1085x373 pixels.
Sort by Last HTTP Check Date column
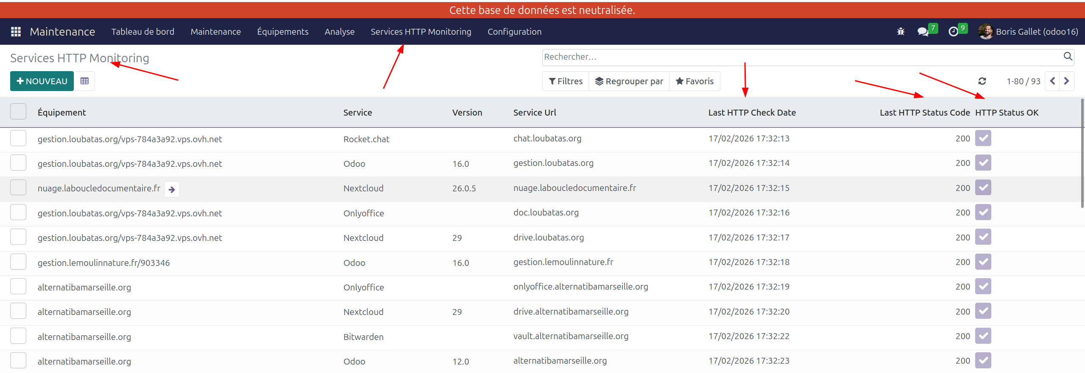(x=752, y=113)
